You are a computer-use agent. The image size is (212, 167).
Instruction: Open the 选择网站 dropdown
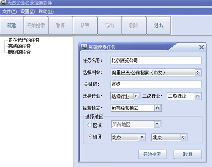point(156,72)
